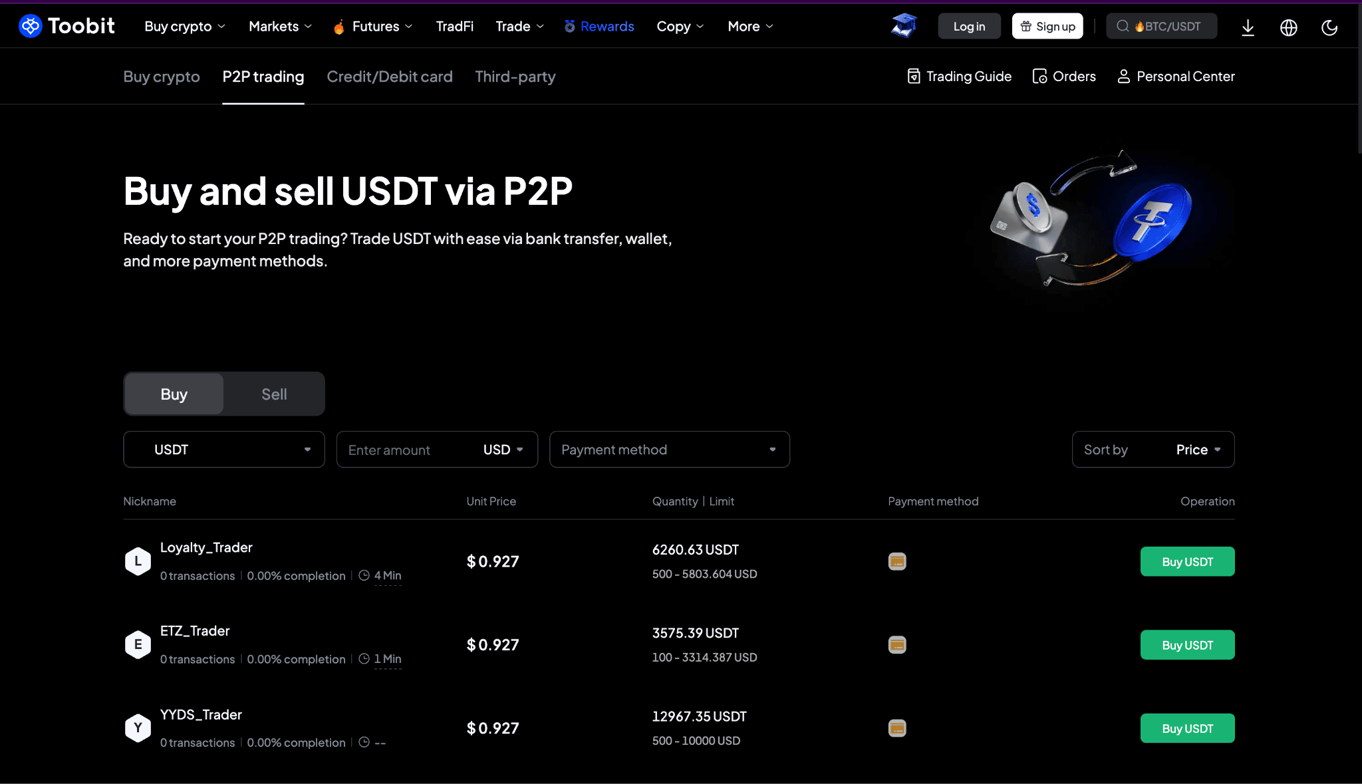This screenshot has width=1362, height=784.
Task: Open the Rewards menu item
Action: [x=599, y=26]
